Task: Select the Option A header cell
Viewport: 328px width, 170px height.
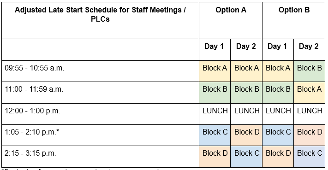Action: click(x=231, y=20)
